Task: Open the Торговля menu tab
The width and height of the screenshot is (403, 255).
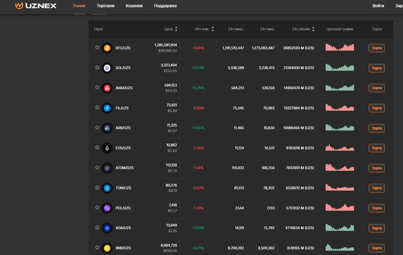Action: pos(106,6)
